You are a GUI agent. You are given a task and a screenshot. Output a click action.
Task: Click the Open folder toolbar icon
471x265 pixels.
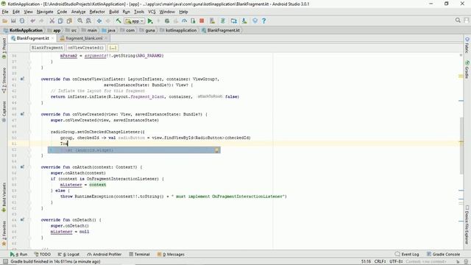(5, 21)
